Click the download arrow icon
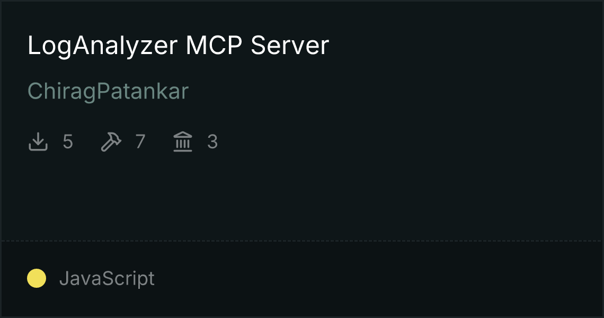Screen dimensions: 604x318 coord(38,142)
